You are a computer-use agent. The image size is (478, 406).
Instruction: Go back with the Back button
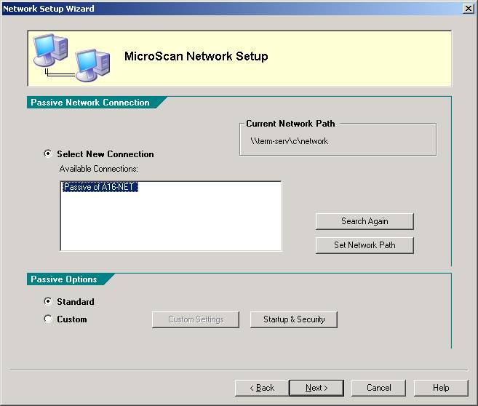pos(262,388)
